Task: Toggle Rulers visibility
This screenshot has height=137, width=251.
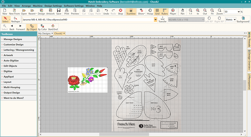Action: pos(165,12)
